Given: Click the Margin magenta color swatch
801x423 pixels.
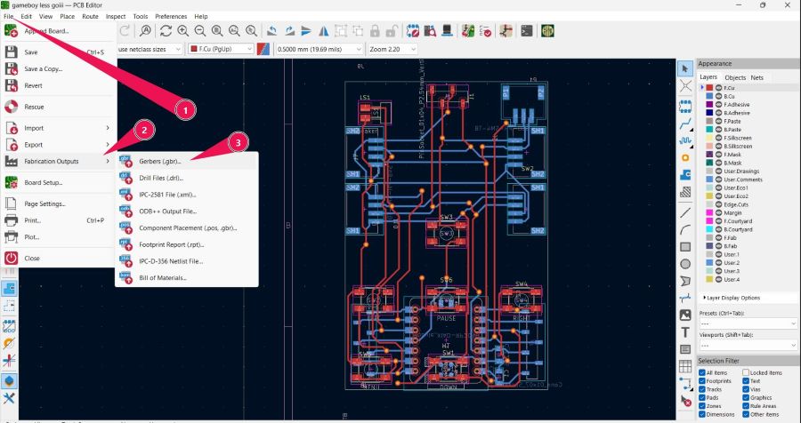Looking at the screenshot, I should pos(709,212).
